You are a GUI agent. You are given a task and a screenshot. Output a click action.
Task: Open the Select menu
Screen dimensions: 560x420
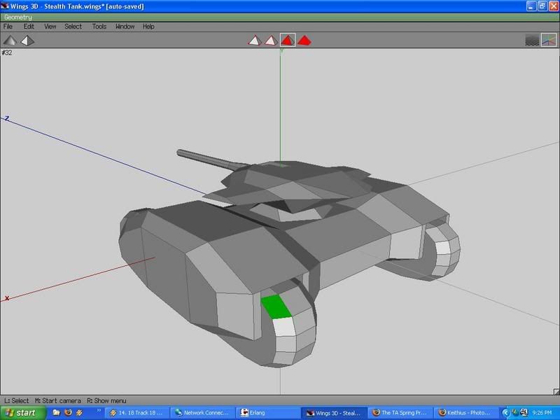(73, 27)
